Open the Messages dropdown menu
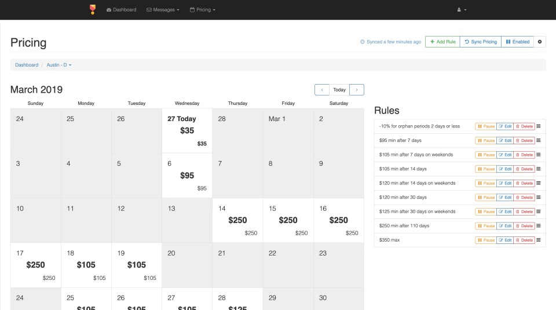The width and height of the screenshot is (556, 310). coord(163,10)
